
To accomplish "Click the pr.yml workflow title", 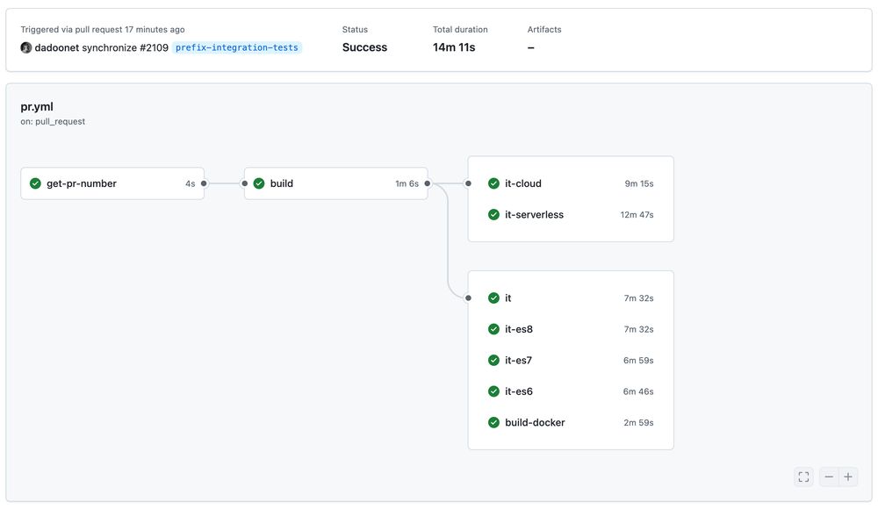I will coord(37,106).
